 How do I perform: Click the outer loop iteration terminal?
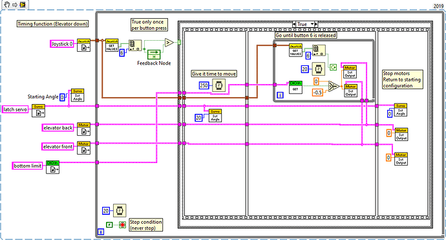pos(101,232)
